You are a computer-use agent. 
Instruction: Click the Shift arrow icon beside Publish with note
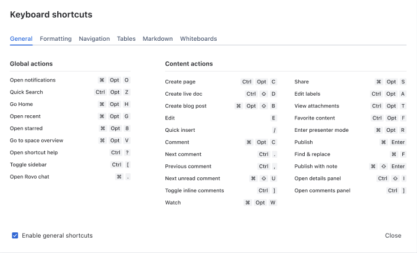point(383,167)
